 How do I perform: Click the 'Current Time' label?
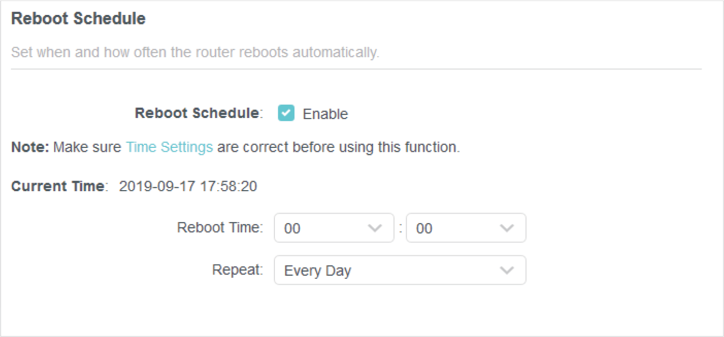point(58,187)
